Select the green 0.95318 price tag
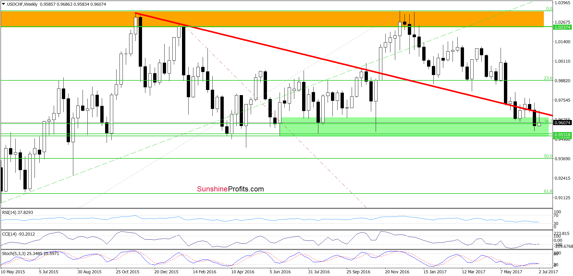This screenshot has width=573, height=276. click(562, 135)
